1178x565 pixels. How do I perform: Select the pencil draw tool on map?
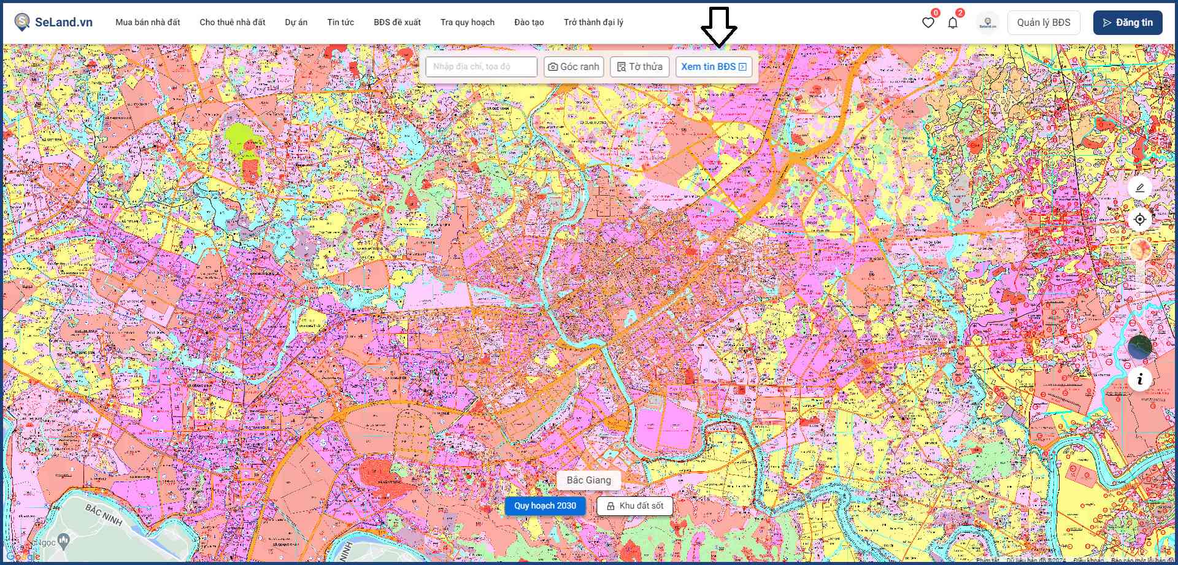point(1139,188)
